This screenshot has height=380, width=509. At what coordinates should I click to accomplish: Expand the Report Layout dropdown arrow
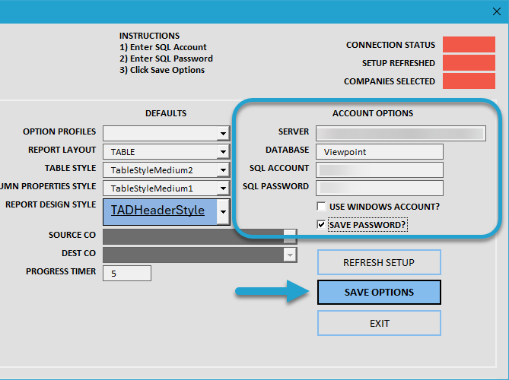223,151
